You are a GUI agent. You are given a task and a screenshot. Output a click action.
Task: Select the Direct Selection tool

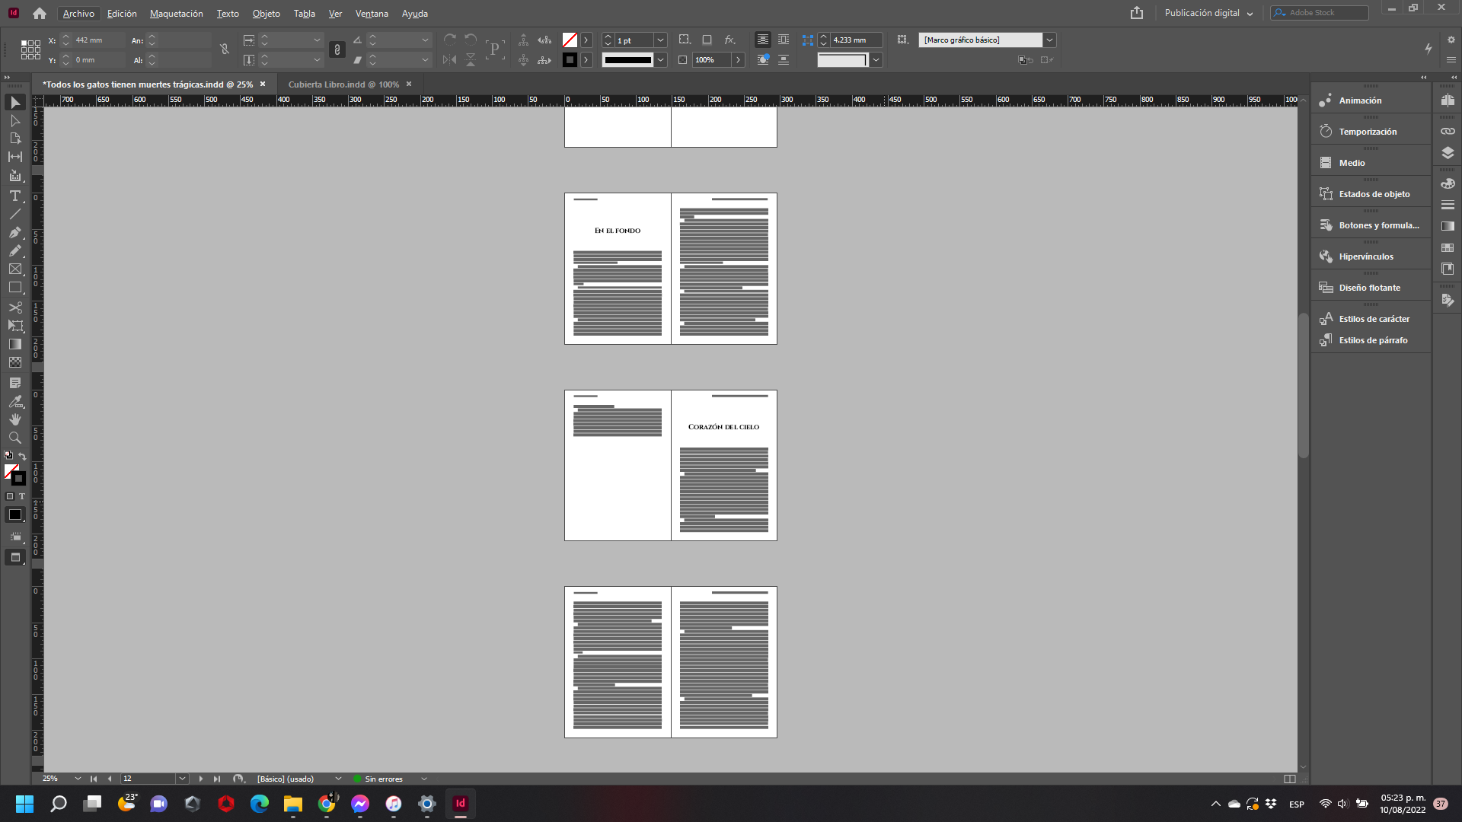(15, 120)
